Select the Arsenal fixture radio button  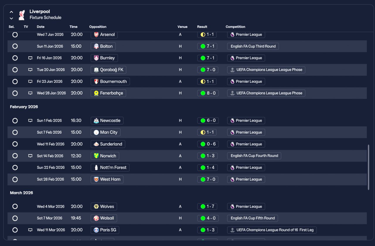point(15,35)
